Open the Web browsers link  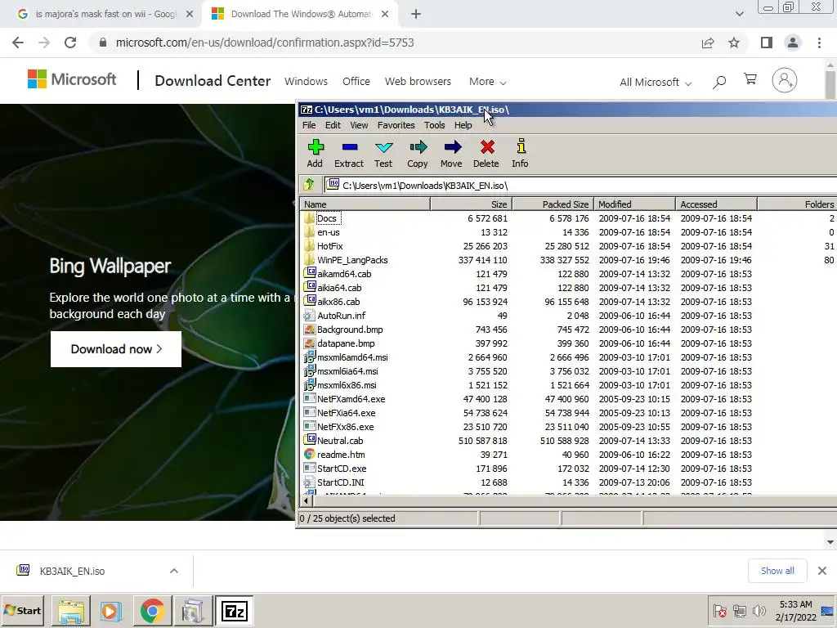[x=418, y=82]
